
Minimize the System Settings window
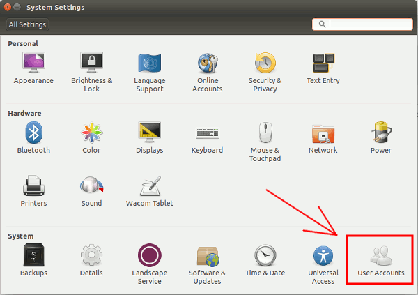tap(17, 7)
